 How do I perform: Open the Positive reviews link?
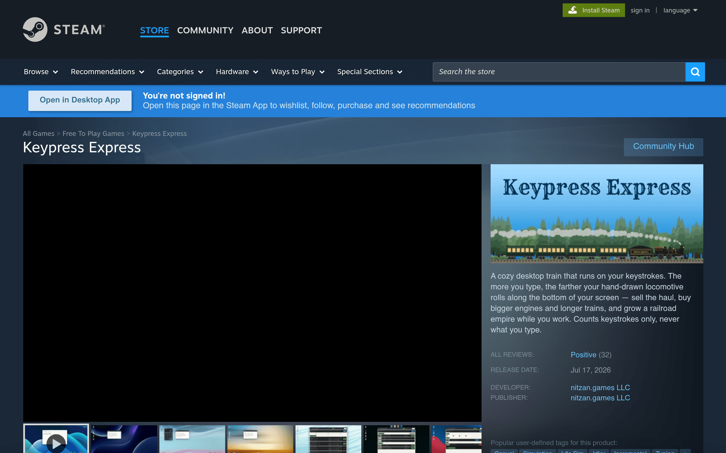583,355
